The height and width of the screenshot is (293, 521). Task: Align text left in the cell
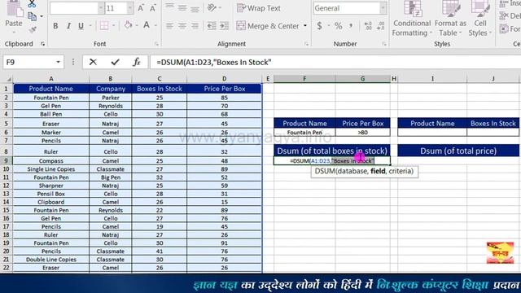tap(169, 25)
